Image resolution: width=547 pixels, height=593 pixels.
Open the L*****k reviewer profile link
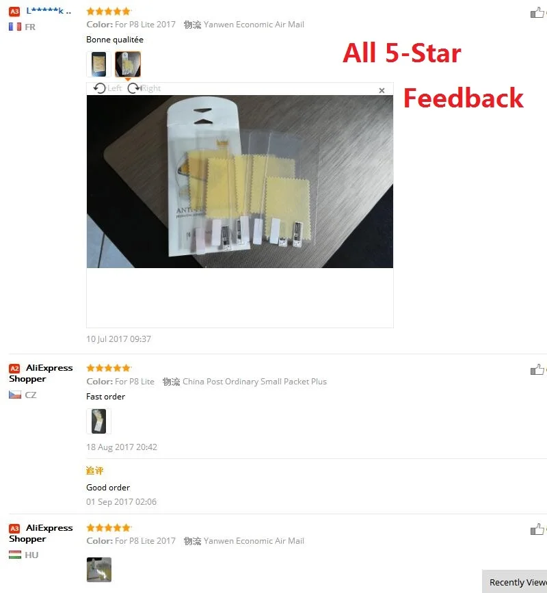point(49,10)
